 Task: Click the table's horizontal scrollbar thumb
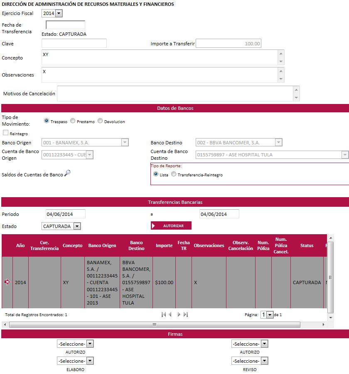tap(155, 324)
